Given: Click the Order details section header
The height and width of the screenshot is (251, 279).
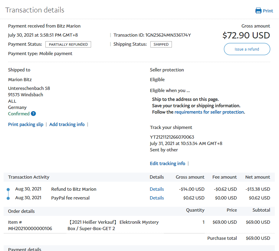Looking at the screenshot, I should 21,211.
